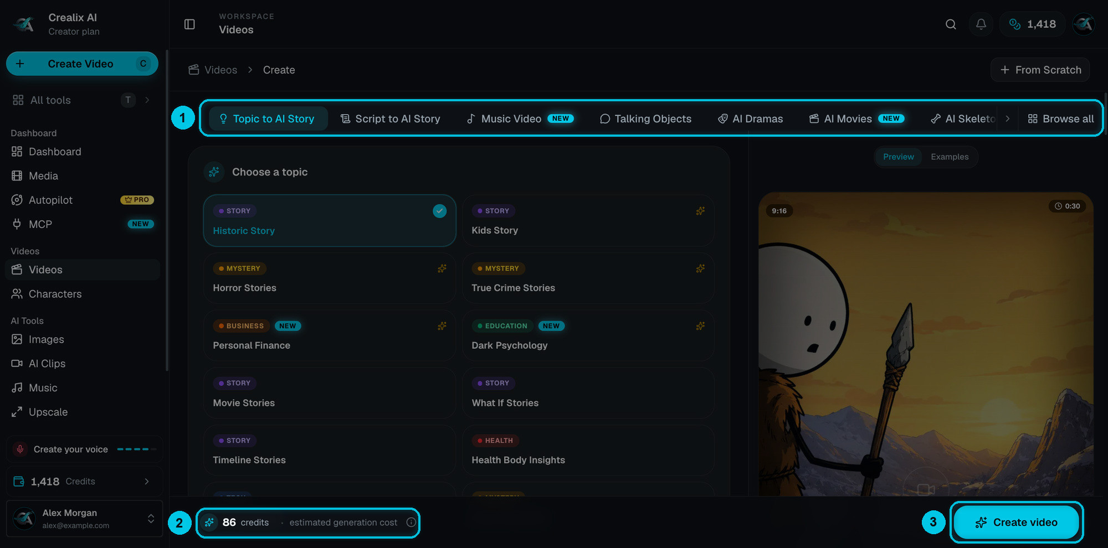The width and height of the screenshot is (1108, 548).
Task: Click microphone icon in Create your voice
Action: coord(20,449)
